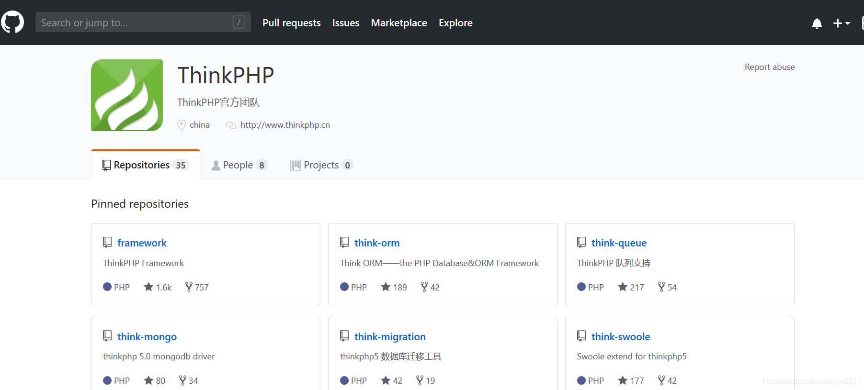Open the notifications bell
Viewport: 864px width, 390px height.
(x=817, y=23)
